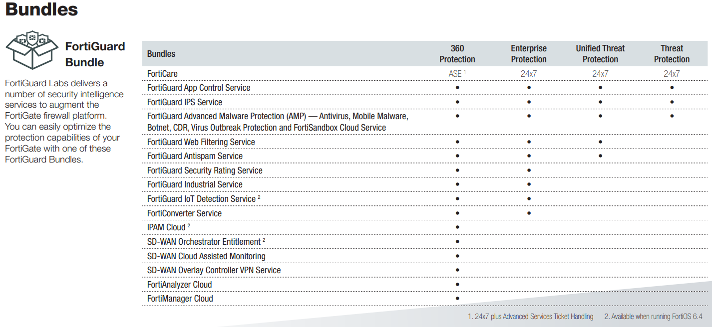
Task: Click the Bundles page heading
Action: point(41,9)
